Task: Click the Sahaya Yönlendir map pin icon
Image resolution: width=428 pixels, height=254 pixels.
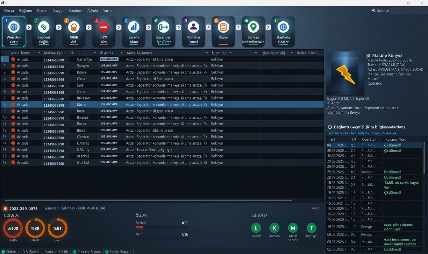Action: (x=253, y=27)
